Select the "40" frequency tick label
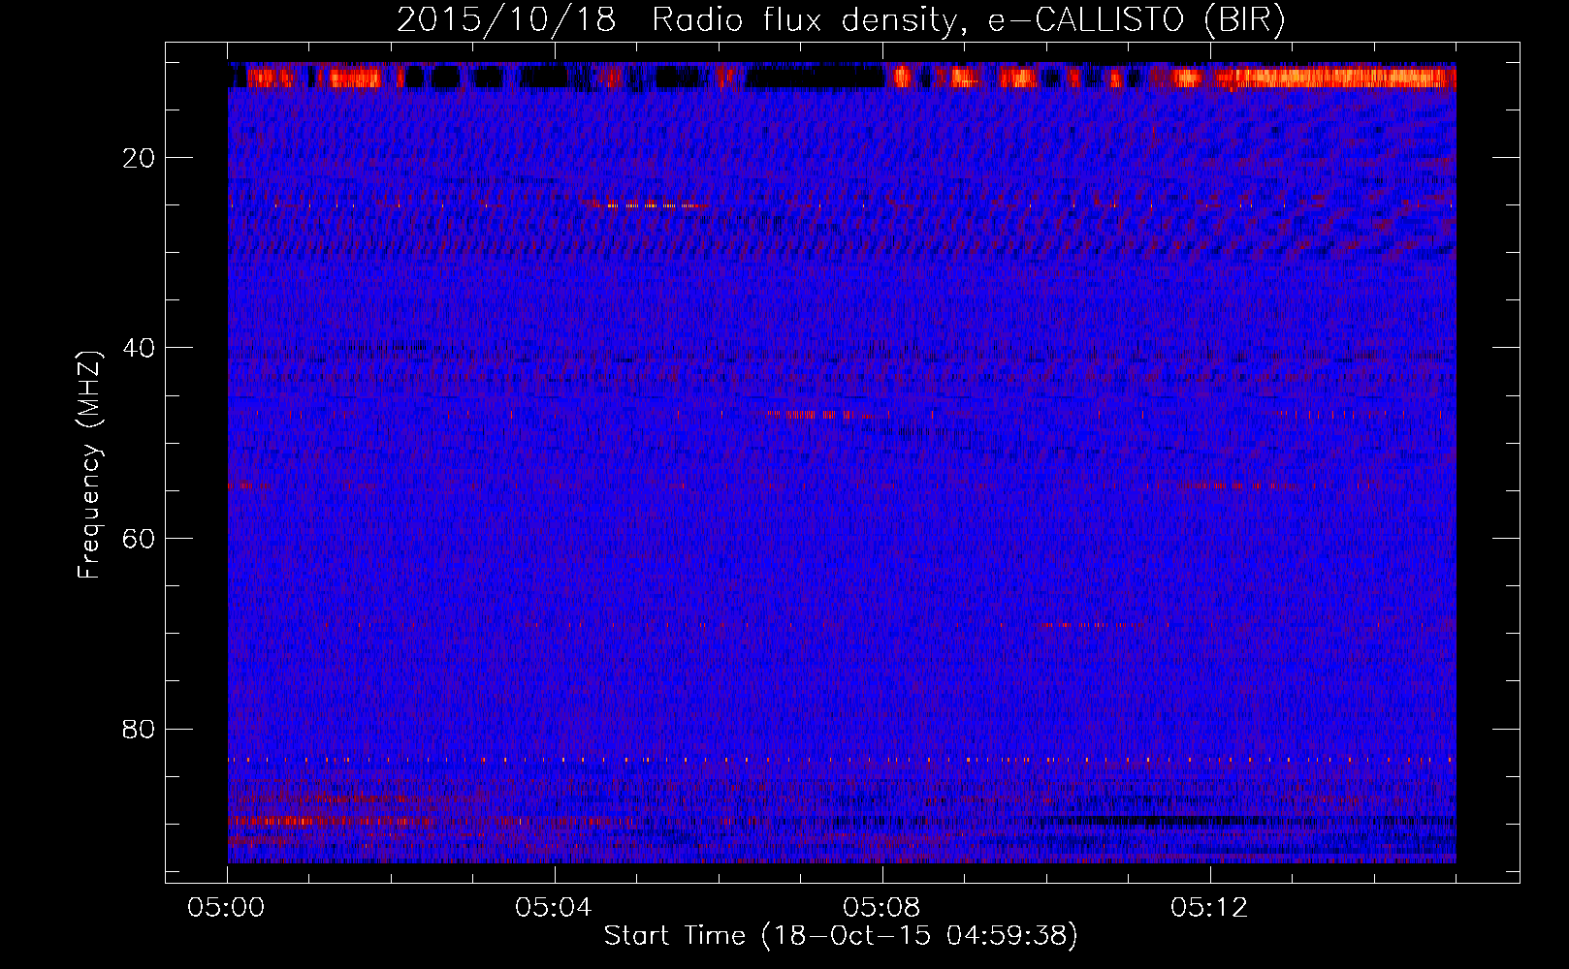 pyautogui.click(x=140, y=347)
